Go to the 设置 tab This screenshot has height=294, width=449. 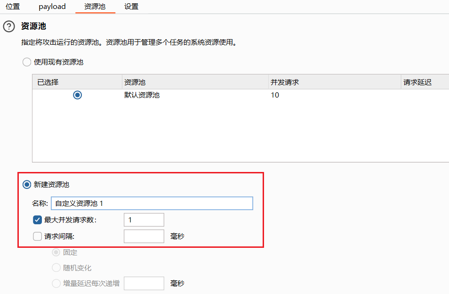pyautogui.click(x=131, y=7)
